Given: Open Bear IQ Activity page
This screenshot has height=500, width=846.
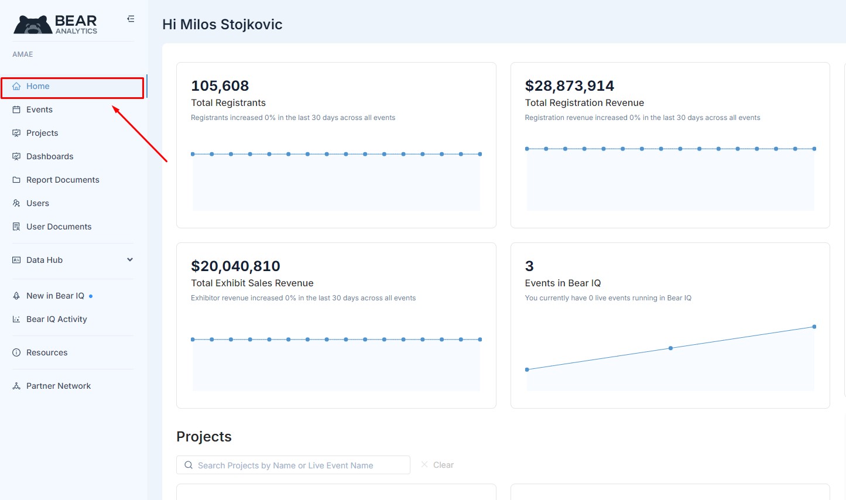Looking at the screenshot, I should pyautogui.click(x=56, y=319).
